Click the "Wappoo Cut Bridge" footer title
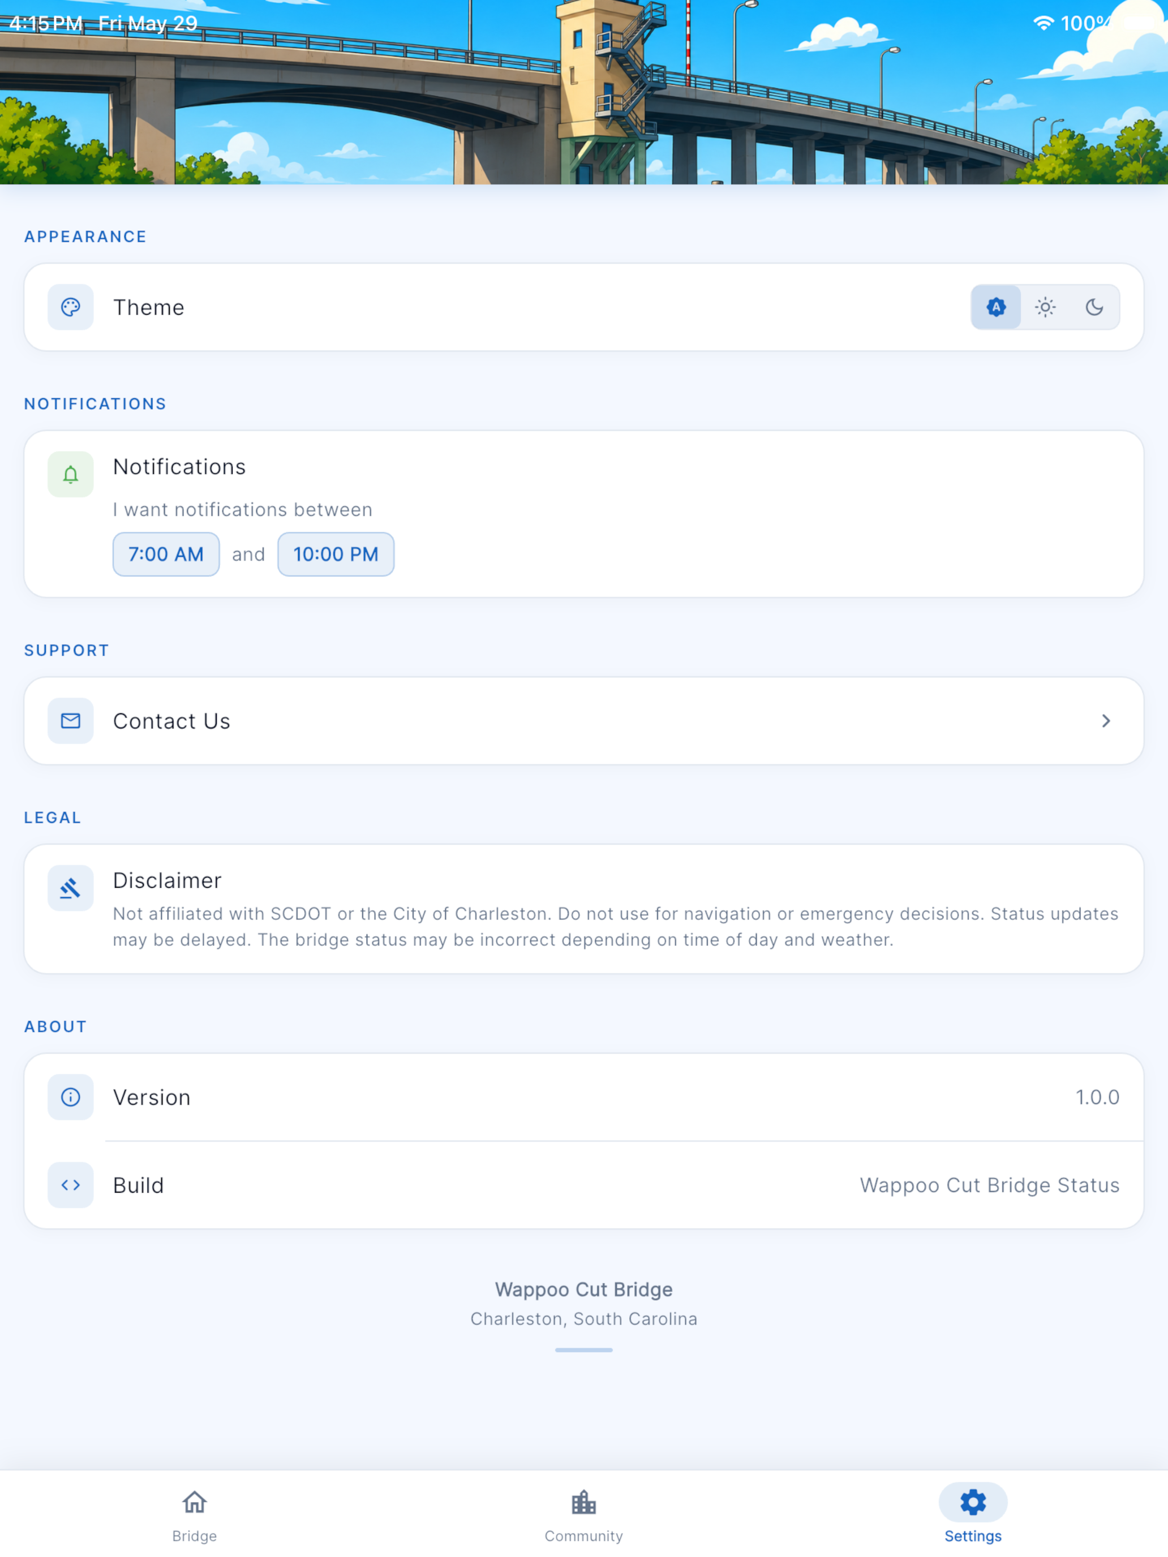Image resolution: width=1168 pixels, height=1557 pixels. [x=583, y=1289]
